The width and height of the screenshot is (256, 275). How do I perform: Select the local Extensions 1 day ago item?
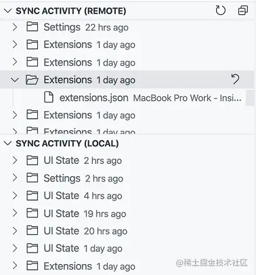point(127,266)
